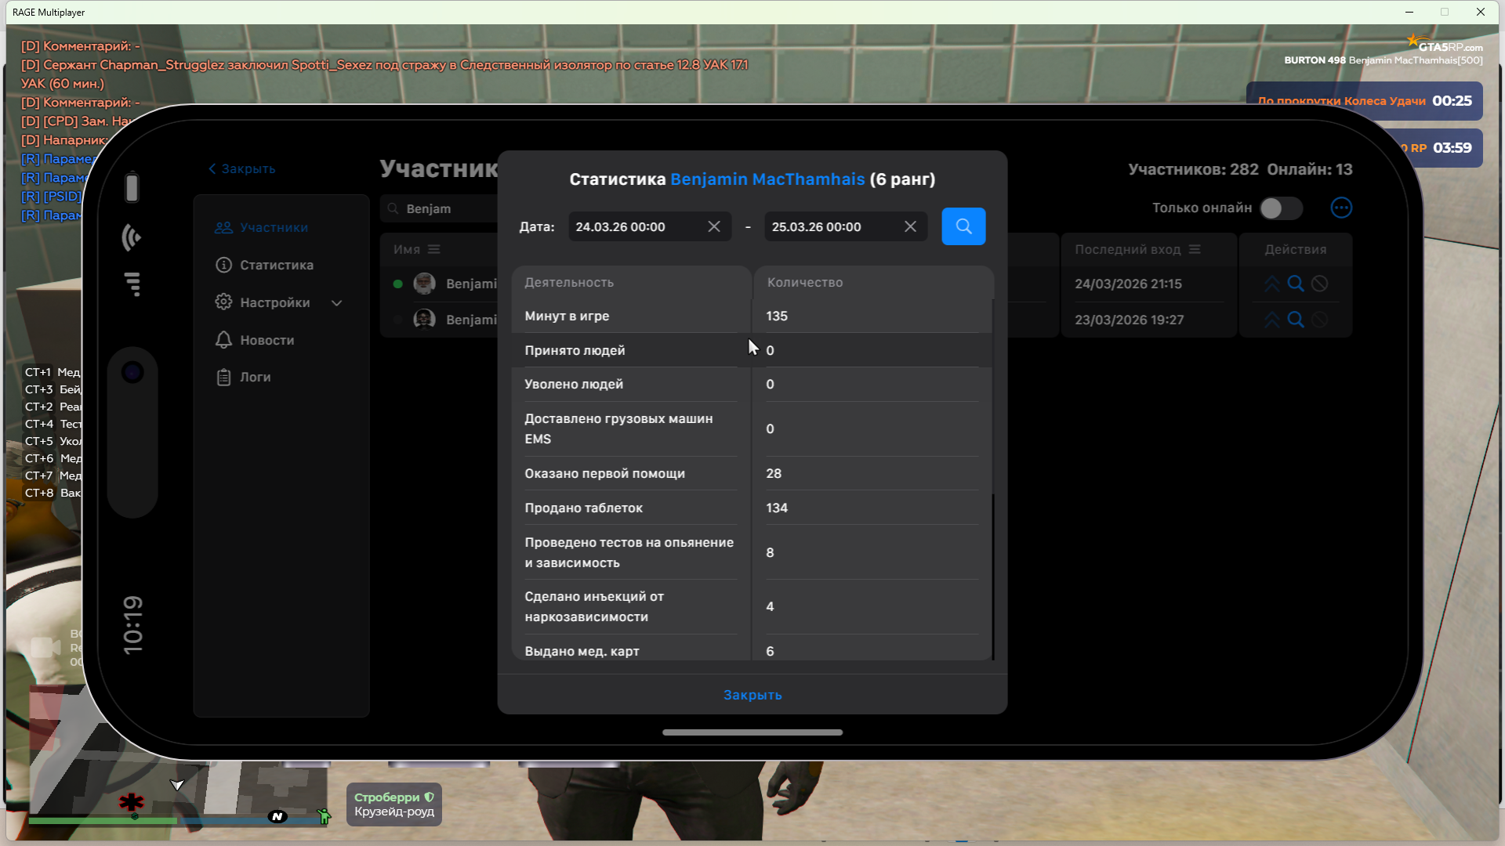Click the blue search button in statistics dialog

963,226
